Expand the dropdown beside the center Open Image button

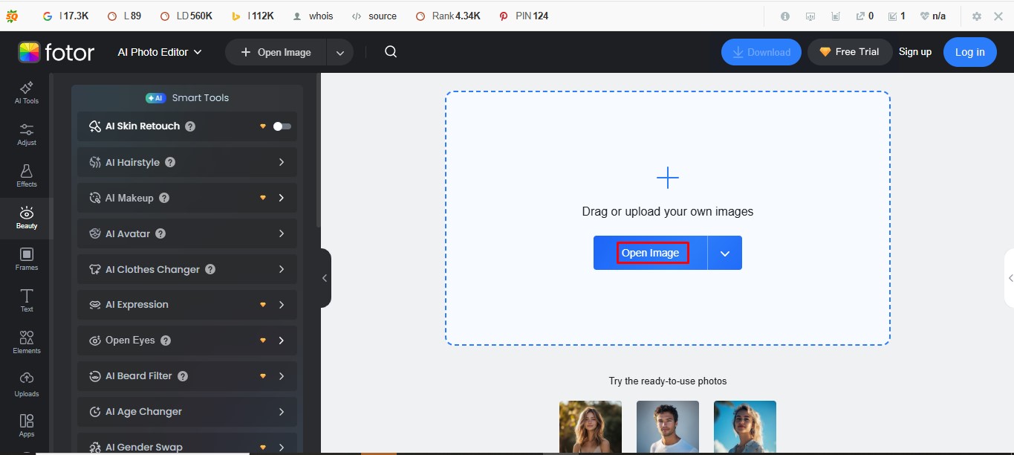tap(725, 253)
